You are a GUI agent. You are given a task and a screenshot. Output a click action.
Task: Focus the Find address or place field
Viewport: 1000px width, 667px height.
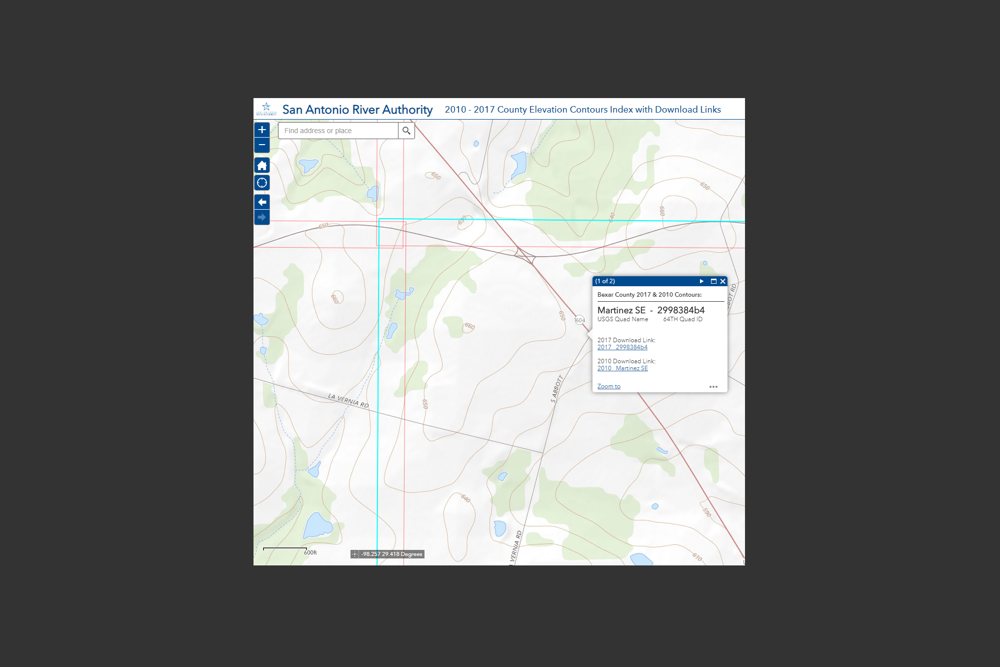point(338,131)
